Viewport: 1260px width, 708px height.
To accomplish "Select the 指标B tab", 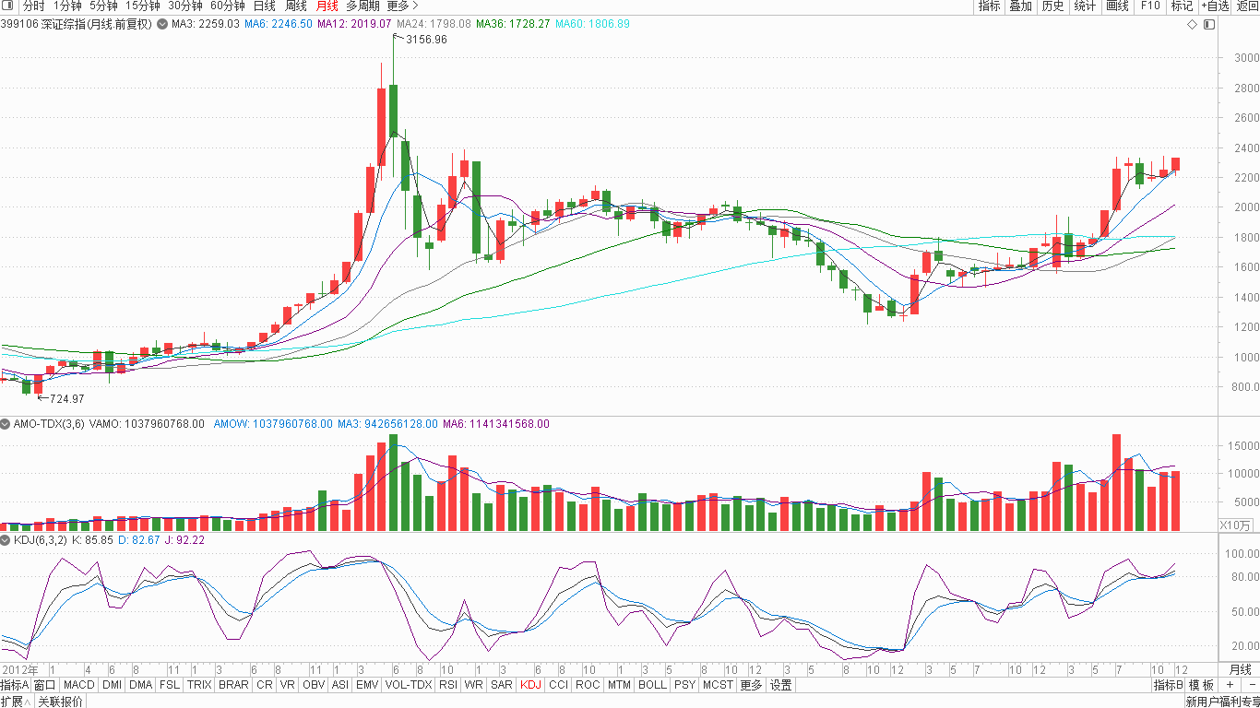I will [x=1168, y=685].
